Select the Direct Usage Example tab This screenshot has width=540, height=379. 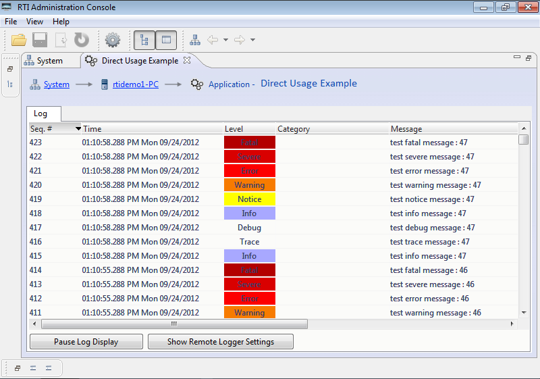pyautogui.click(x=140, y=61)
